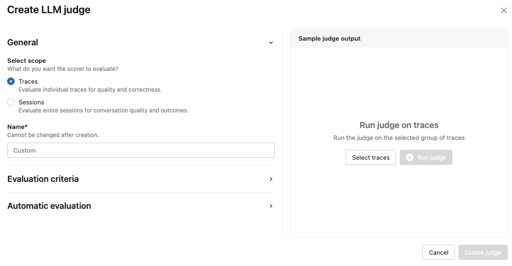Expand the Evaluation criteria chevron arrow
The image size is (512, 266).
271,179
